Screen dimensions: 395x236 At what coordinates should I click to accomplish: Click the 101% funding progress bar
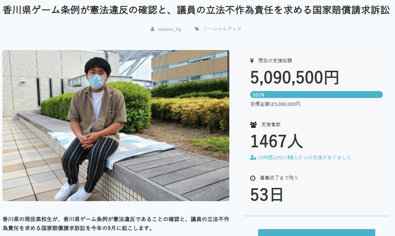(x=316, y=95)
